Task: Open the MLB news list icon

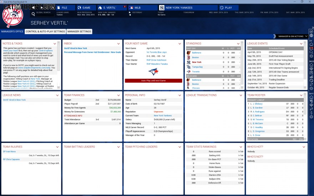Action: coord(311,73)
